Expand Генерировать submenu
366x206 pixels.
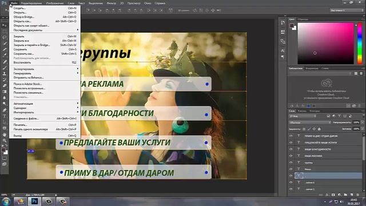[45, 73]
